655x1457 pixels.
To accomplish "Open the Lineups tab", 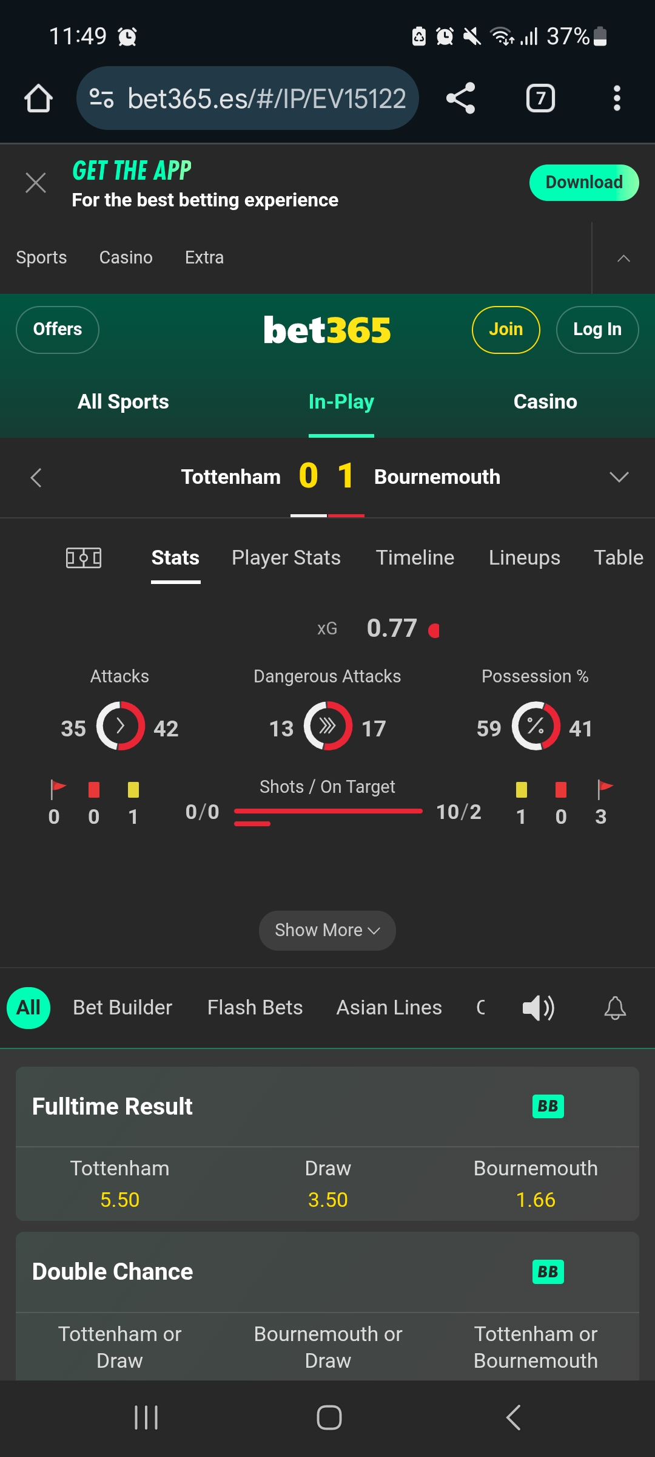I will point(525,557).
